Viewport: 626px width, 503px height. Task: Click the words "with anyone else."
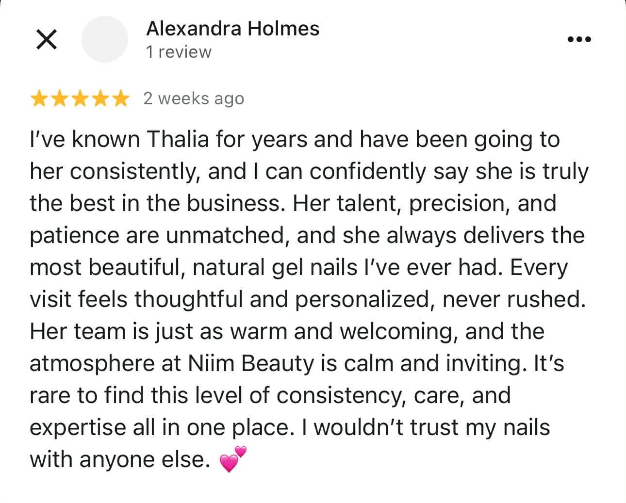click(x=119, y=459)
